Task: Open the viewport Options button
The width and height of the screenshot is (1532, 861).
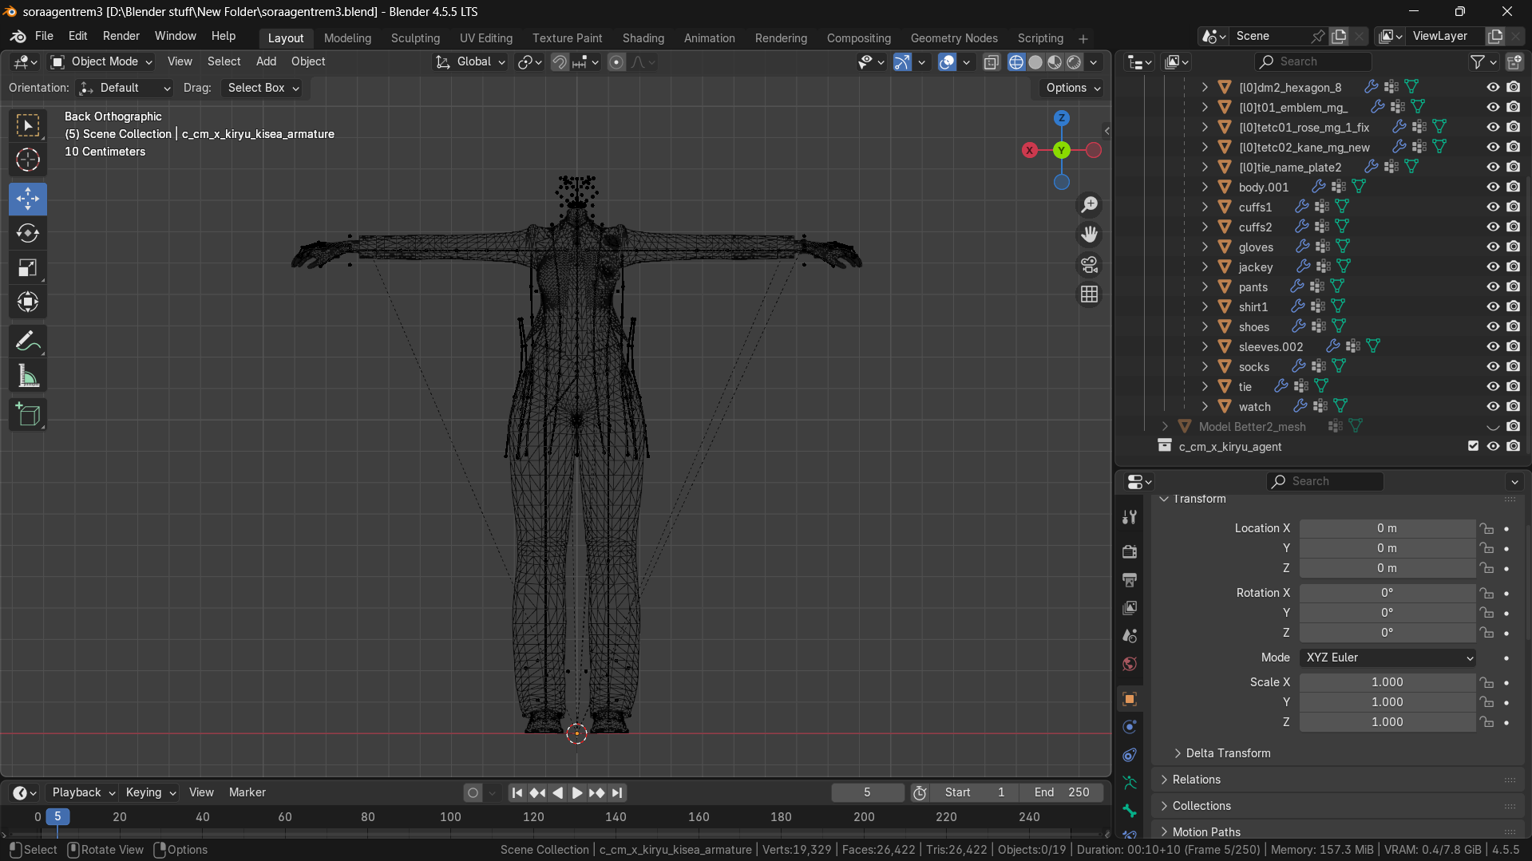Action: [x=1072, y=88]
